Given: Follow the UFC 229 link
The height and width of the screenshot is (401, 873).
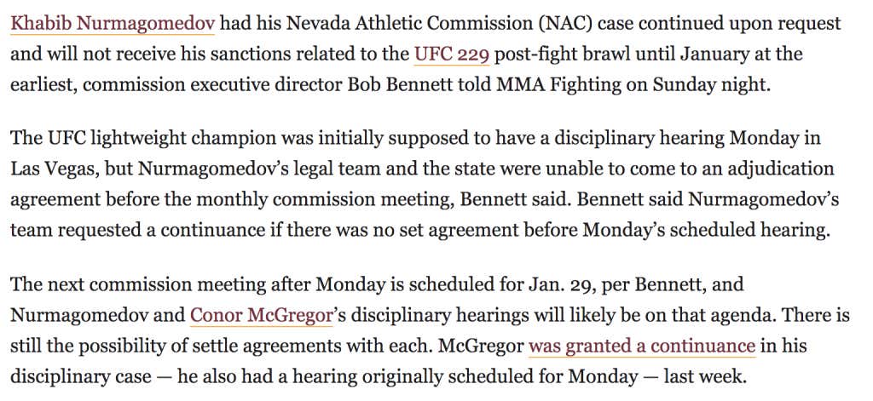Looking at the screenshot, I should tap(451, 55).
